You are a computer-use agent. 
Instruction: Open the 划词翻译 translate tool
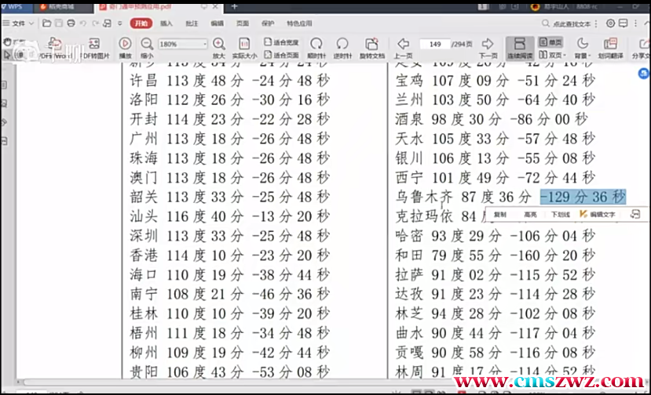coord(609,45)
